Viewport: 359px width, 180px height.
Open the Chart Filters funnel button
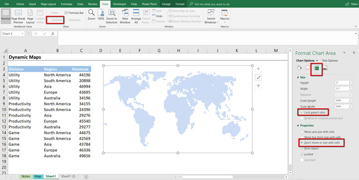tap(258, 86)
